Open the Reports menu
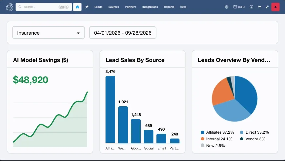 coord(169,7)
